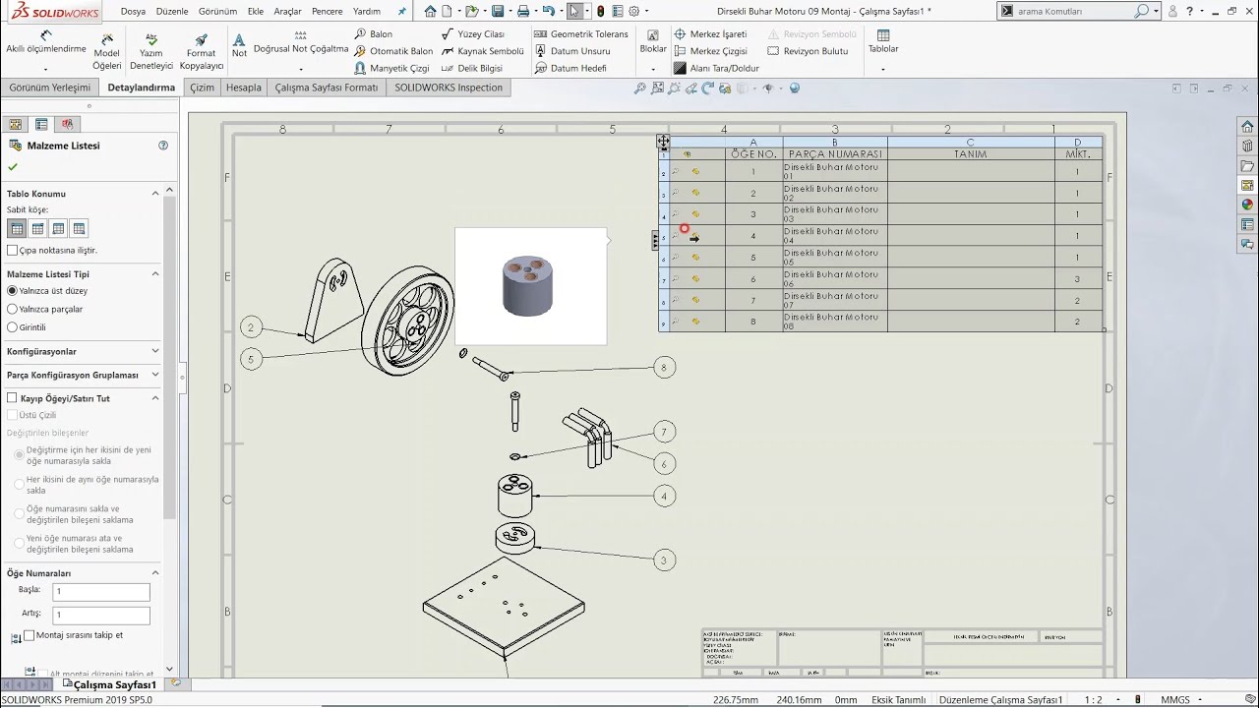Viewport: 1259px width, 708px height.
Task: Switch to SOLIDWORKS Inspection tab
Action: 449,88
